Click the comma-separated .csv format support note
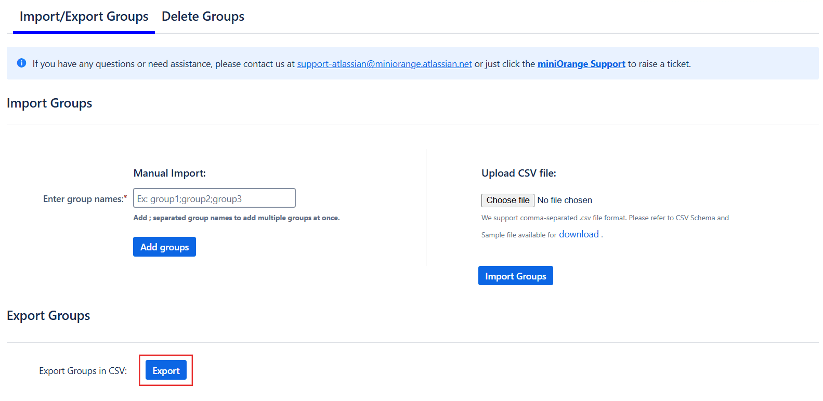Screen dimensions: 823x401 (x=605, y=218)
